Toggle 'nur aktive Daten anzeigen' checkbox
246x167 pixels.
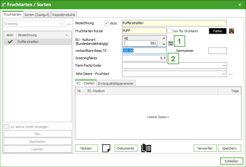click(x=6, y=127)
